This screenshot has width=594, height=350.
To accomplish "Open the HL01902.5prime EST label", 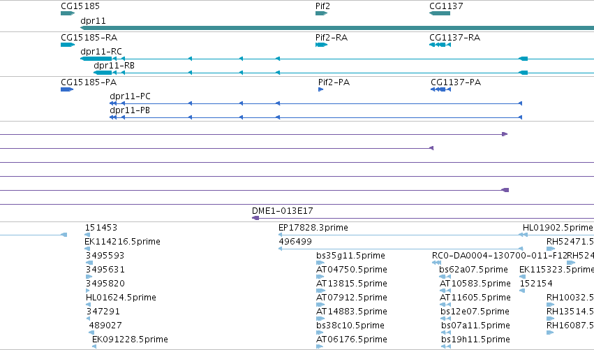I will (x=558, y=228).
